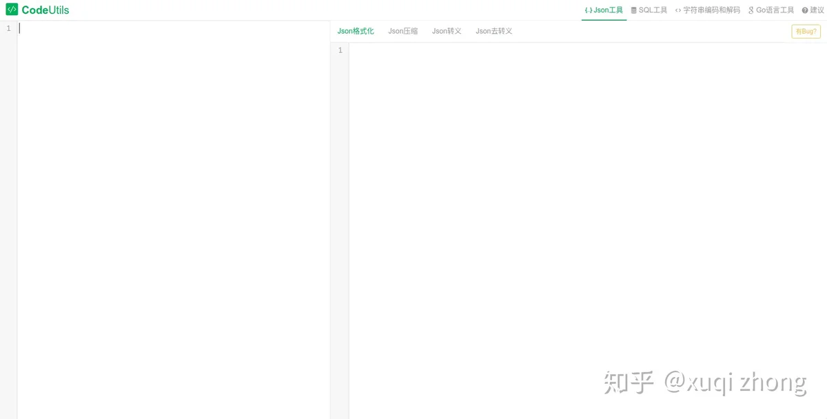Click the braces icon beside Json工具

589,10
